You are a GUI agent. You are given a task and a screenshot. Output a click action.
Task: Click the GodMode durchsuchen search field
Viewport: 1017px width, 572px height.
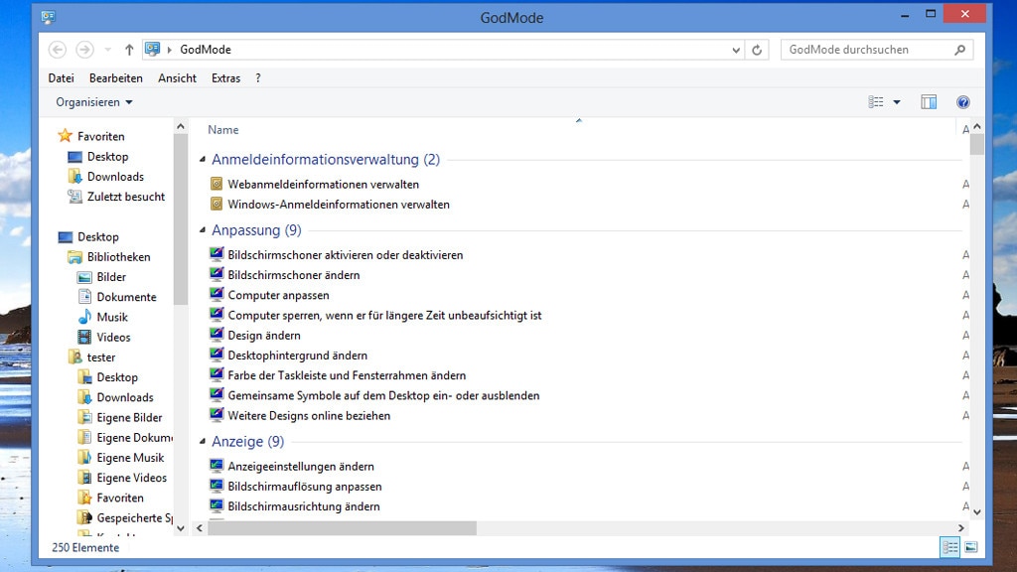tap(868, 50)
